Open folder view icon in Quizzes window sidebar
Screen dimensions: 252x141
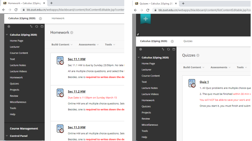174,49
